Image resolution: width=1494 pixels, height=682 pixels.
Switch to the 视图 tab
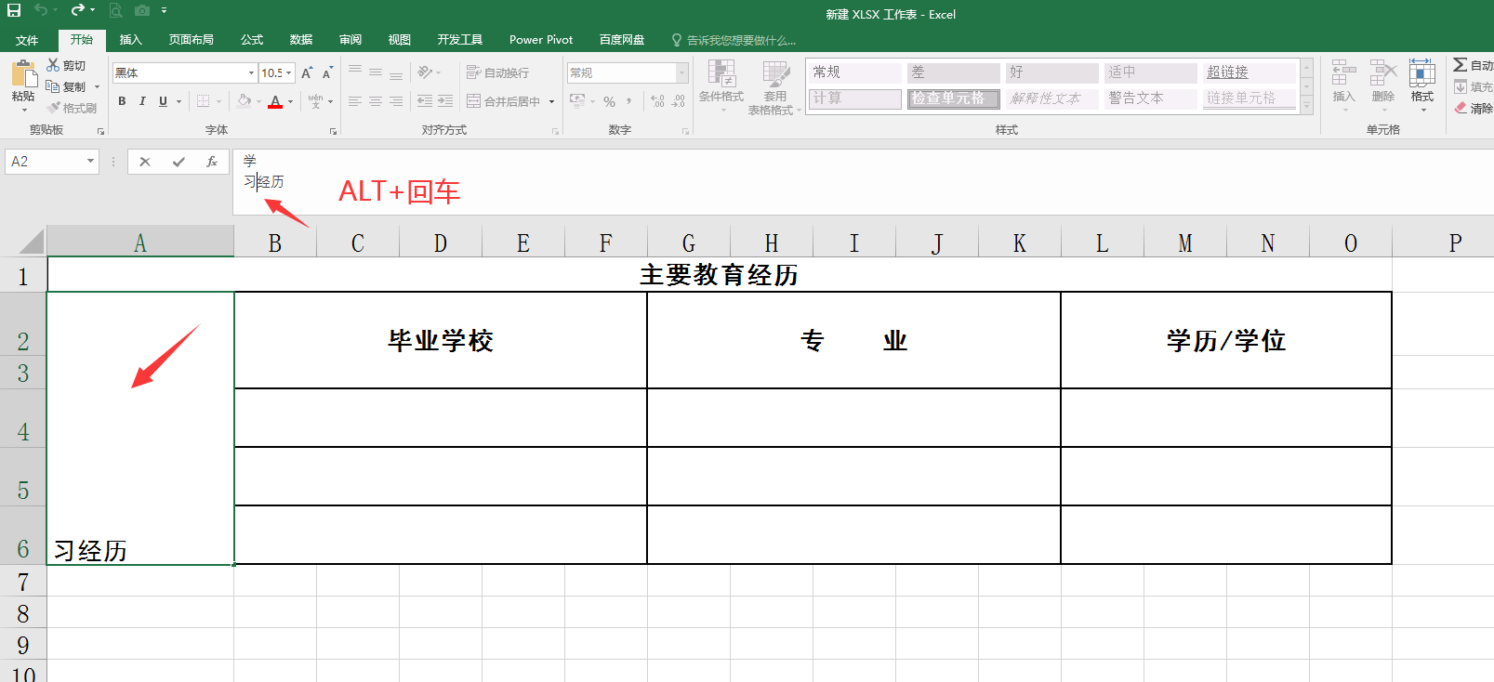click(400, 40)
